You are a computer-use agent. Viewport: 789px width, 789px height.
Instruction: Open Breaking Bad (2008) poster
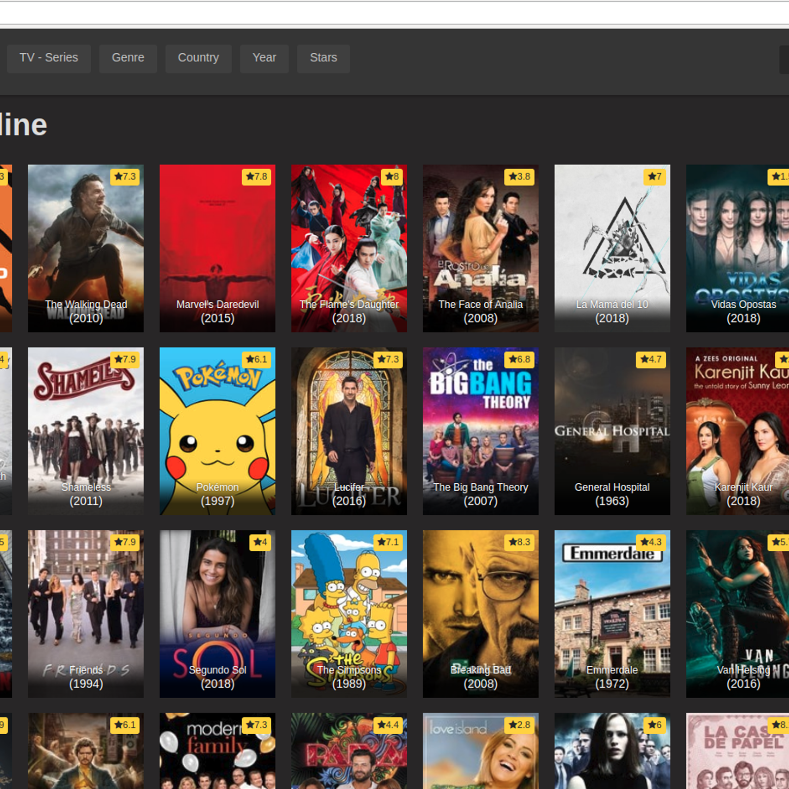[x=481, y=614]
